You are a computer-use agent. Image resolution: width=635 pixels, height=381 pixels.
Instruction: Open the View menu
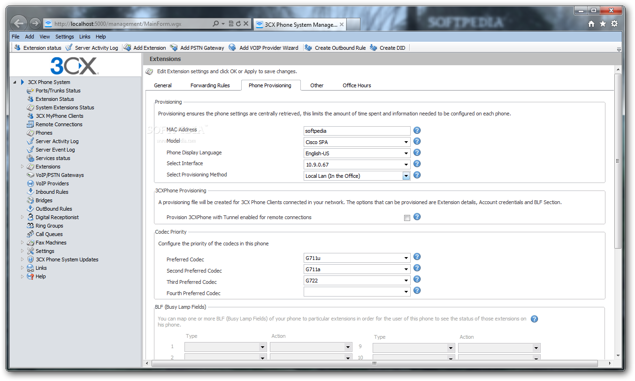45,37
